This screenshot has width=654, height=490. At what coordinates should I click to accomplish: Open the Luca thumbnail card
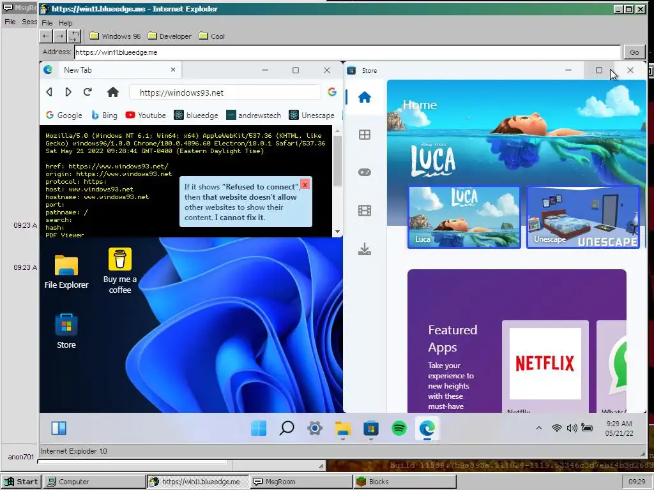(x=464, y=217)
